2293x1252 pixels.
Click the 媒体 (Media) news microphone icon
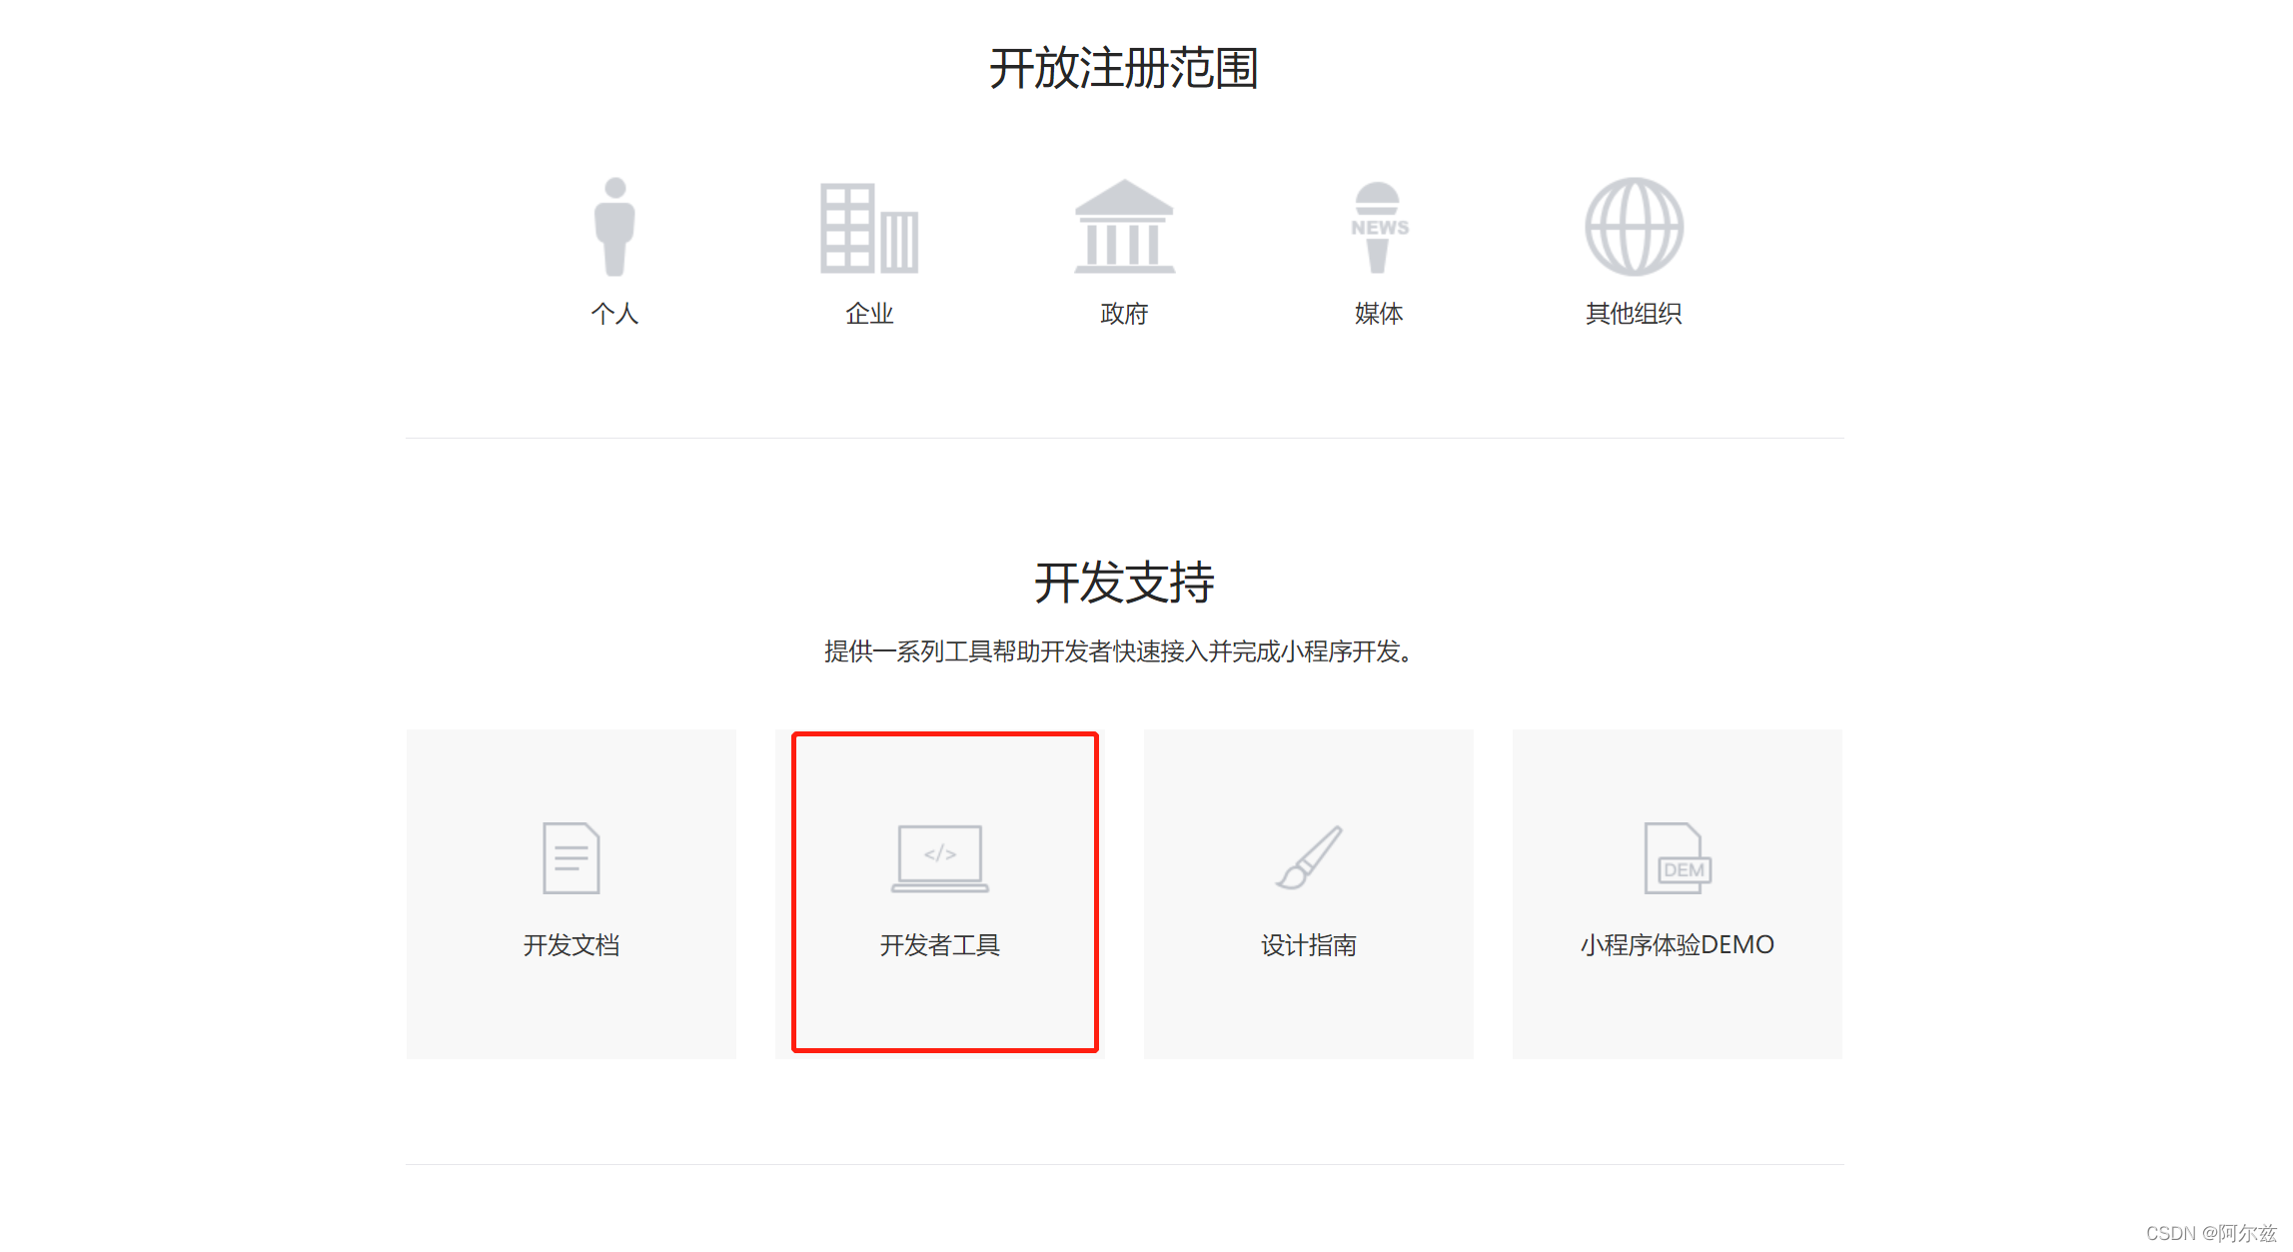coord(1379,228)
